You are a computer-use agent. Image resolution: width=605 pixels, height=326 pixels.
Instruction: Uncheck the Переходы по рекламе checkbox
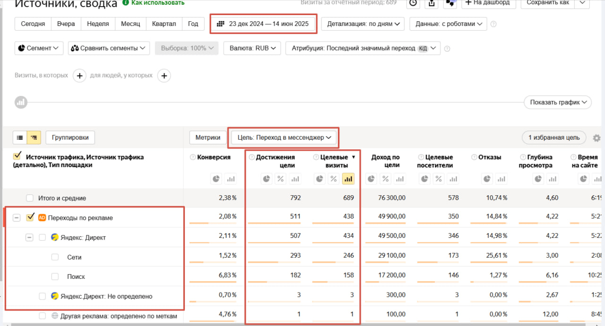click(x=31, y=217)
